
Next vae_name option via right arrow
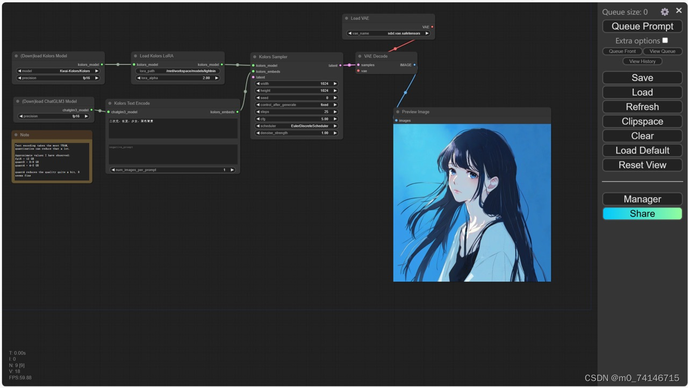(427, 33)
